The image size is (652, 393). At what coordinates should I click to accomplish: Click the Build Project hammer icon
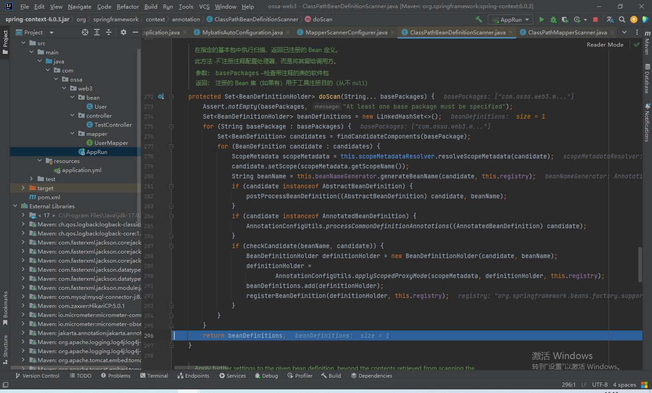click(479, 19)
